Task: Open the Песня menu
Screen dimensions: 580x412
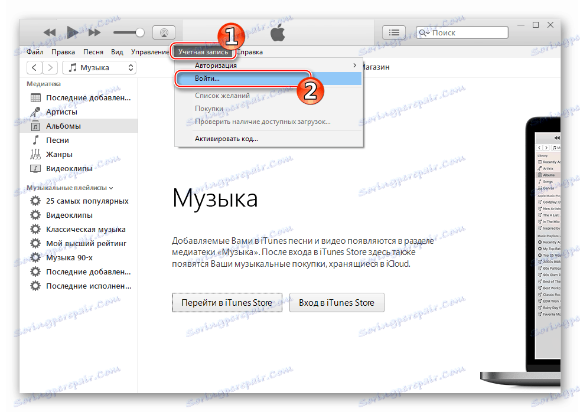Action: click(93, 52)
